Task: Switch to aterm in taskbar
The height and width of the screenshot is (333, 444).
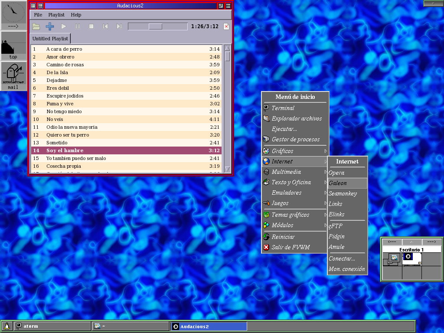Action: pos(52,326)
